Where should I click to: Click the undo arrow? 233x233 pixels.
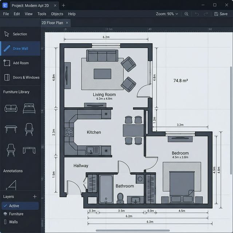coord(197,14)
